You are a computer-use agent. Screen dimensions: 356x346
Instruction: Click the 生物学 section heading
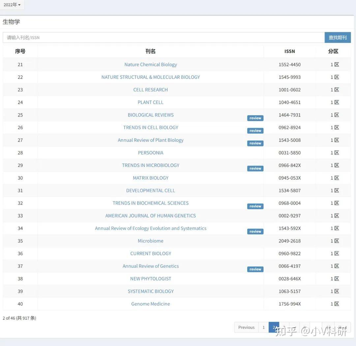click(11, 22)
